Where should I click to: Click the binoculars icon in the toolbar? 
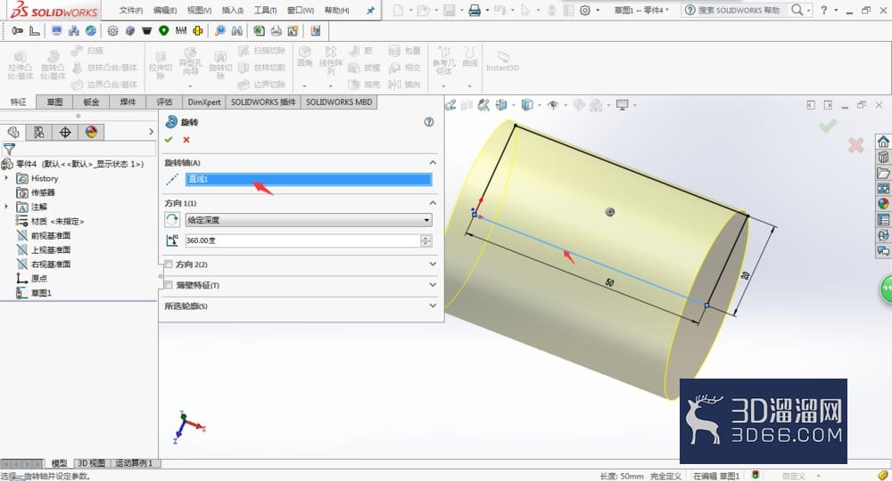(237, 30)
